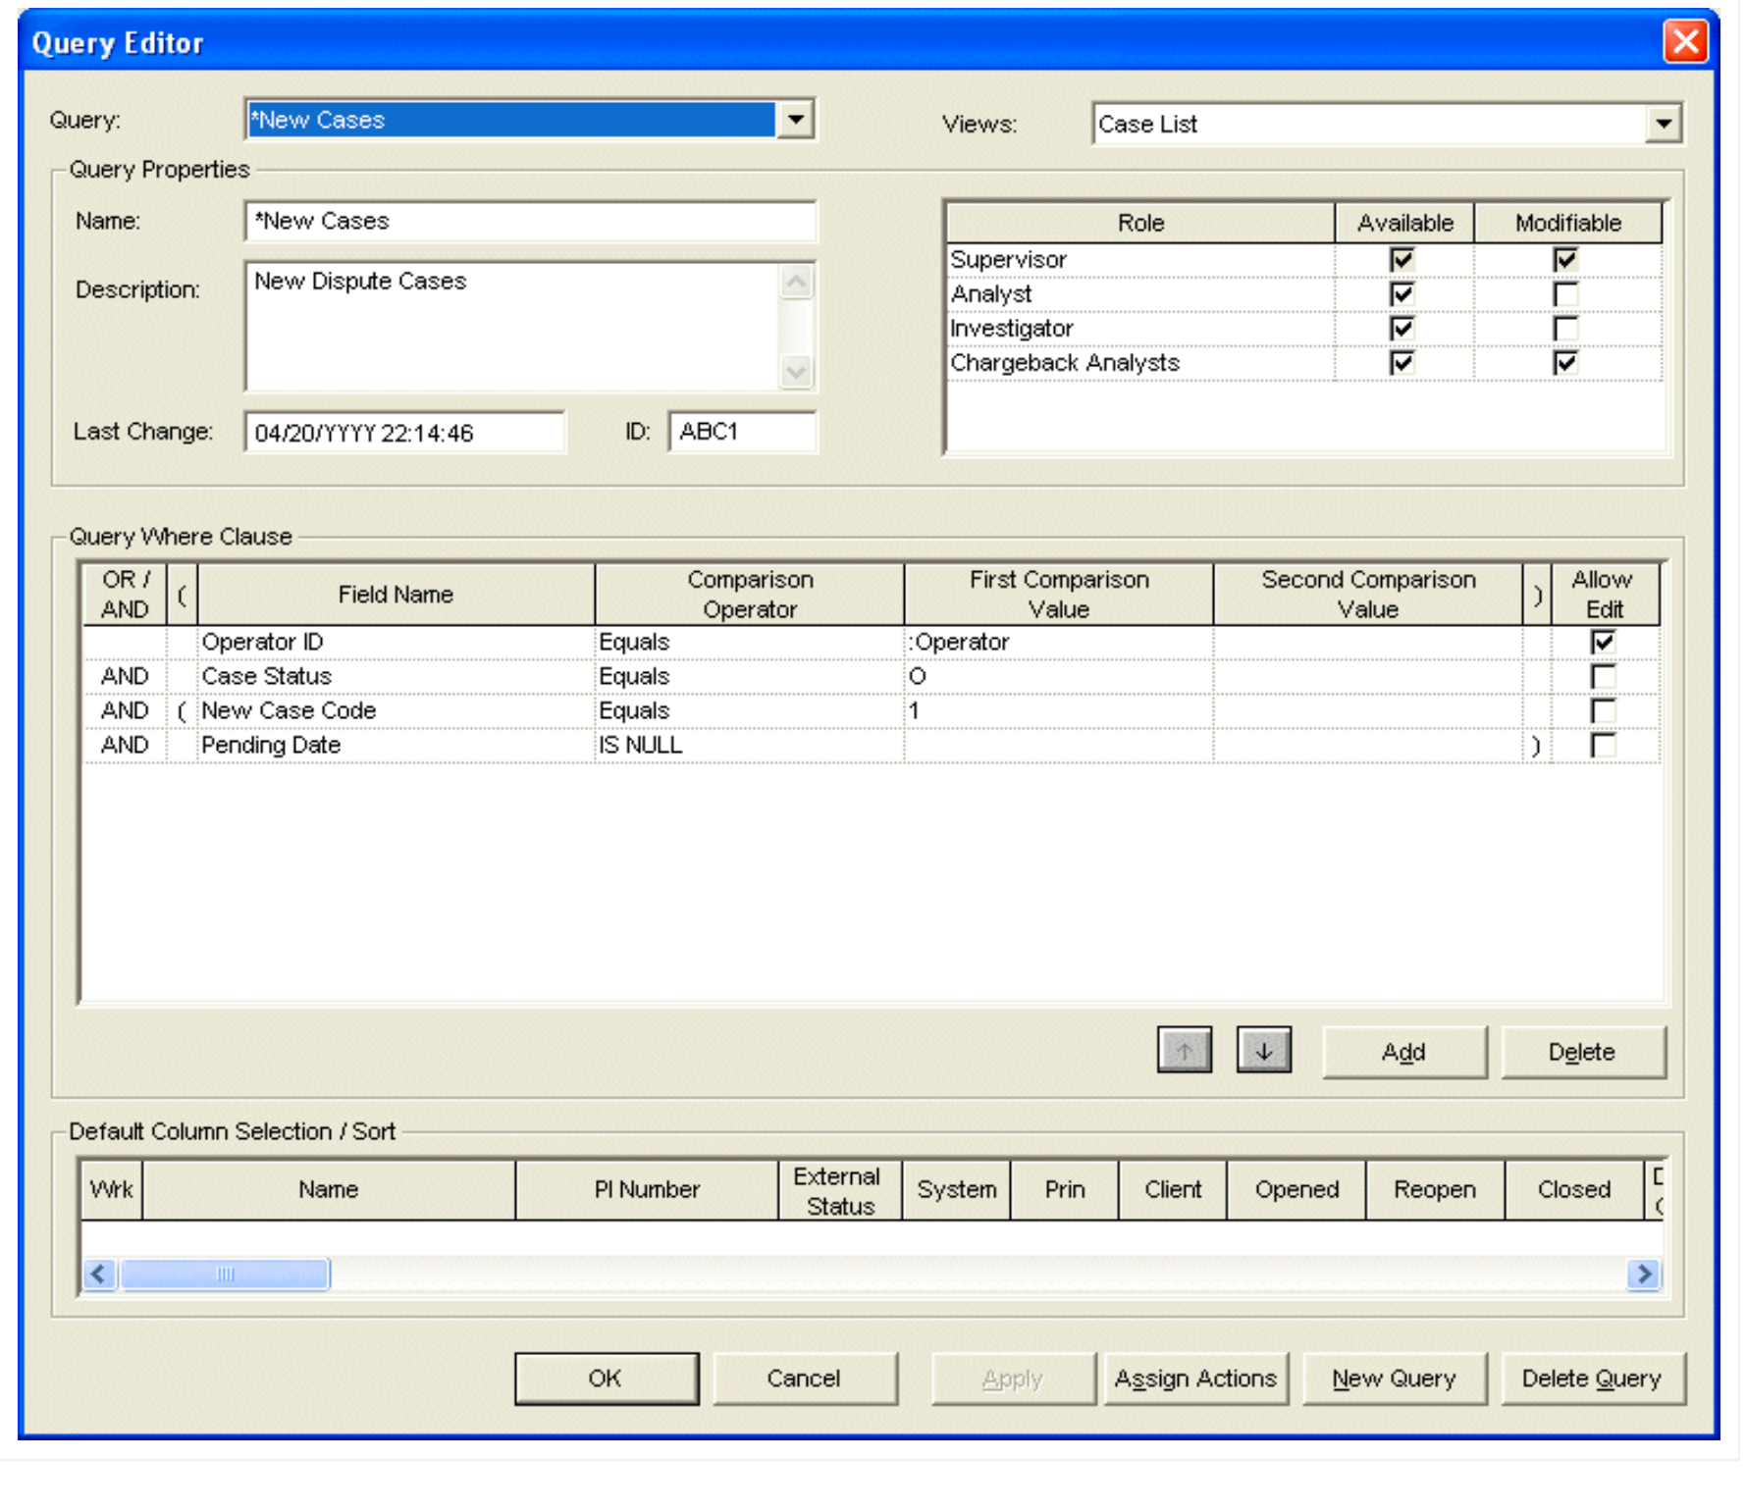
Task: Move the selected clause up with the arrow button
Action: point(1184,1051)
